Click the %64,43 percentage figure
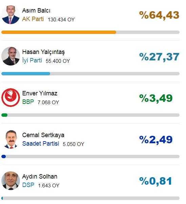 click(x=159, y=15)
